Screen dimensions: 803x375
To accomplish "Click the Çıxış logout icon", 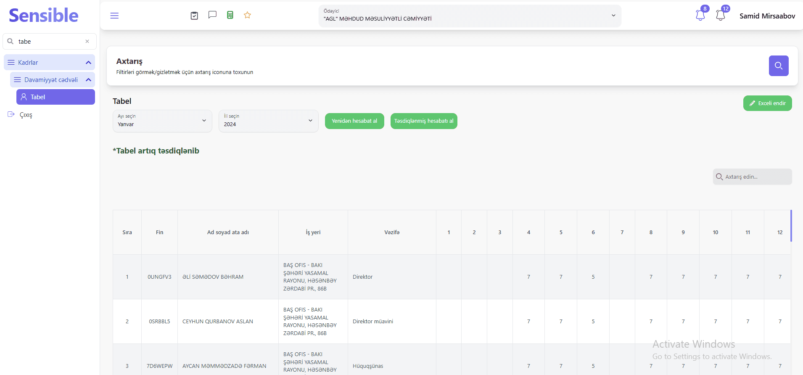I will point(11,114).
